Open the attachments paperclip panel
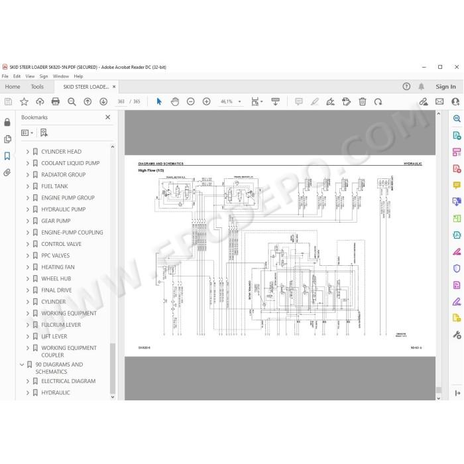The image size is (464, 464). click(x=7, y=172)
